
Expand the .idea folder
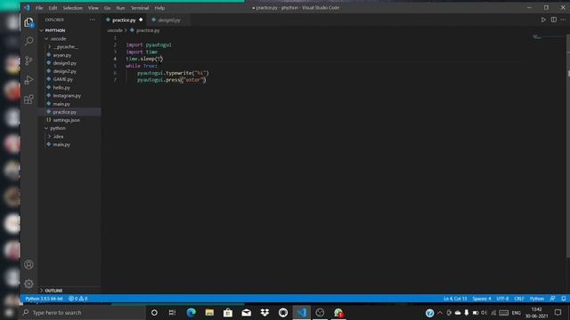point(56,136)
